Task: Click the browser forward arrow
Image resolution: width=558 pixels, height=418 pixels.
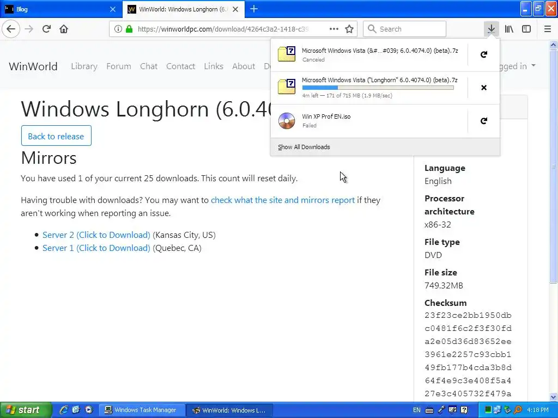Action: coord(29,29)
